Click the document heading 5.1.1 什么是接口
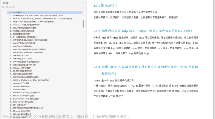 coord(105,5)
